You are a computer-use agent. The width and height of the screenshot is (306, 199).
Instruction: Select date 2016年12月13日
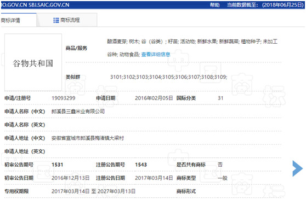click(70, 178)
